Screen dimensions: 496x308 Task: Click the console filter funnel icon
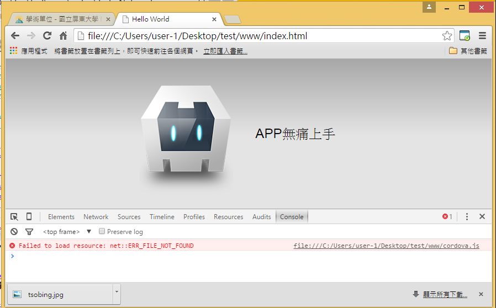pyautogui.click(x=29, y=232)
